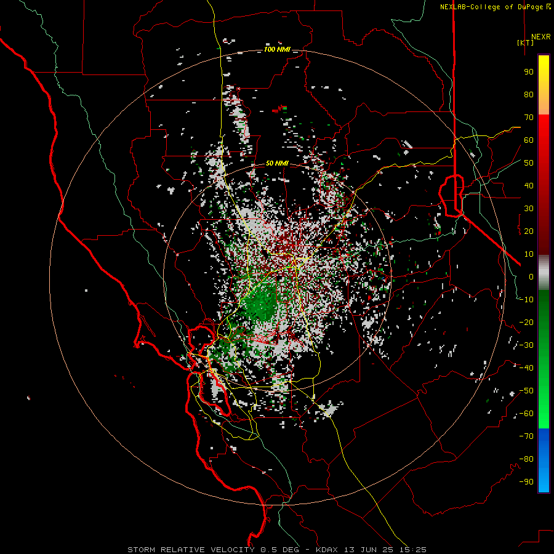The height and width of the screenshot is (554, 554).
Task: Click the -10 legend value
Action: tap(526, 300)
